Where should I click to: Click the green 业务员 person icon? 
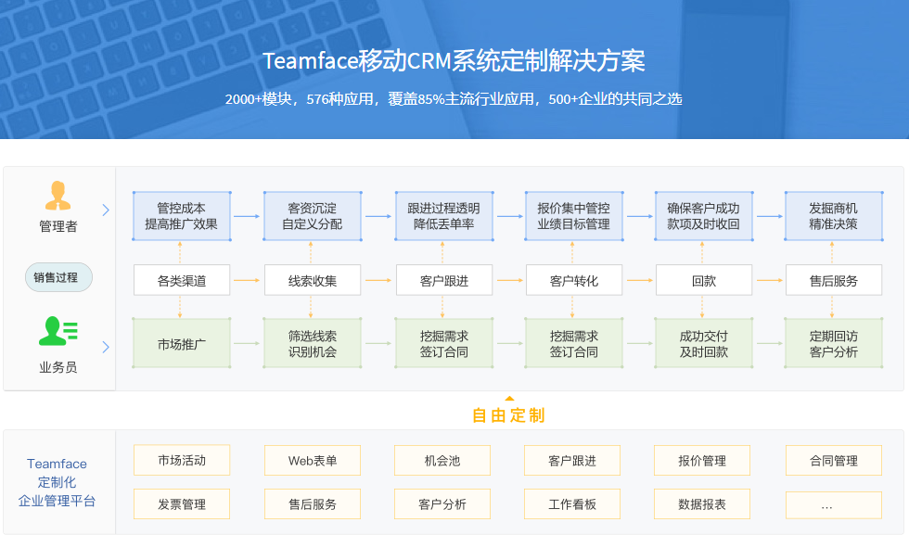58,331
